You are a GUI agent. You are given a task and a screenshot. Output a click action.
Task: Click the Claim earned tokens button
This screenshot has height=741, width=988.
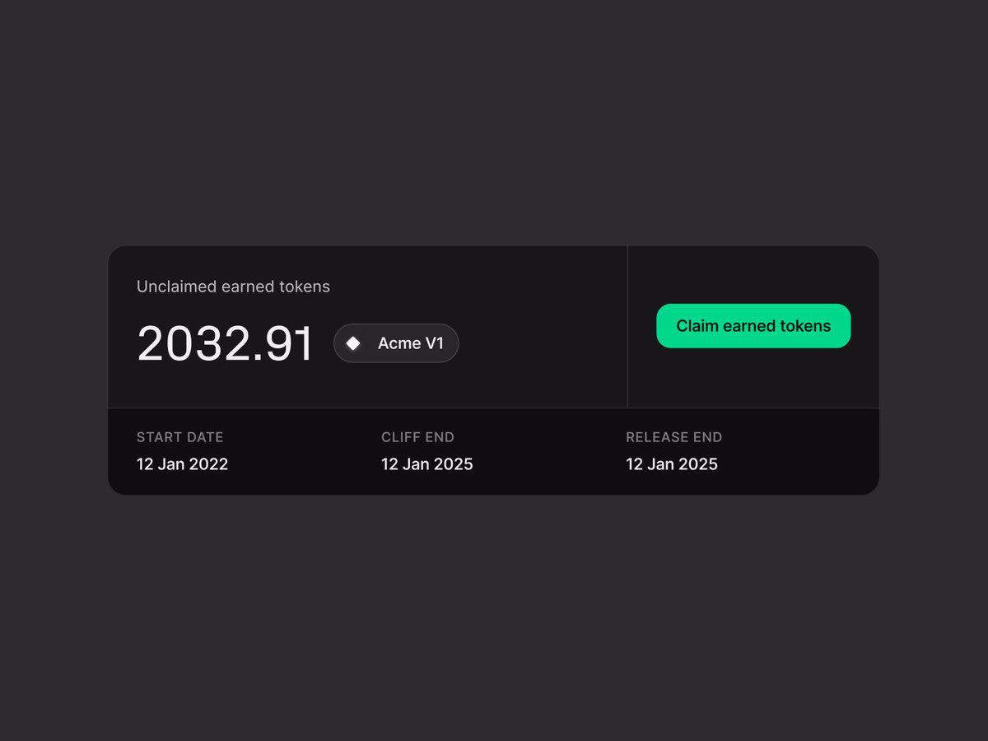(753, 326)
